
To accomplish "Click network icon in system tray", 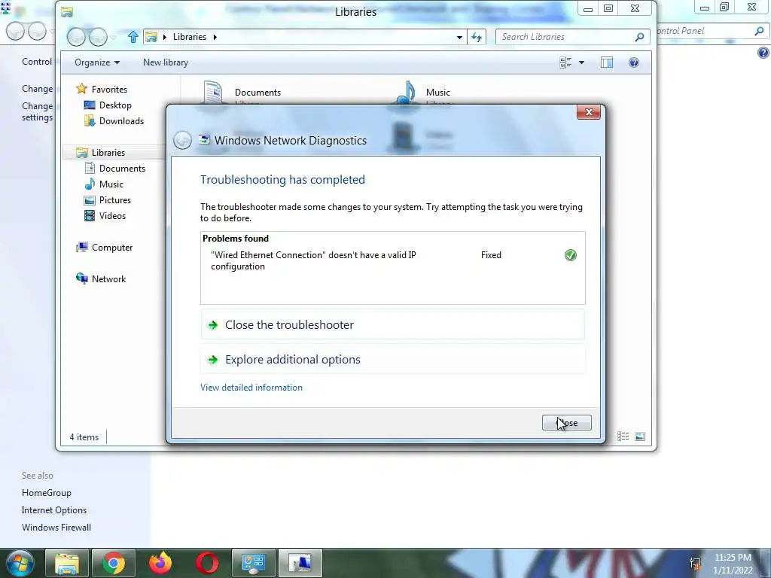I will (x=695, y=563).
